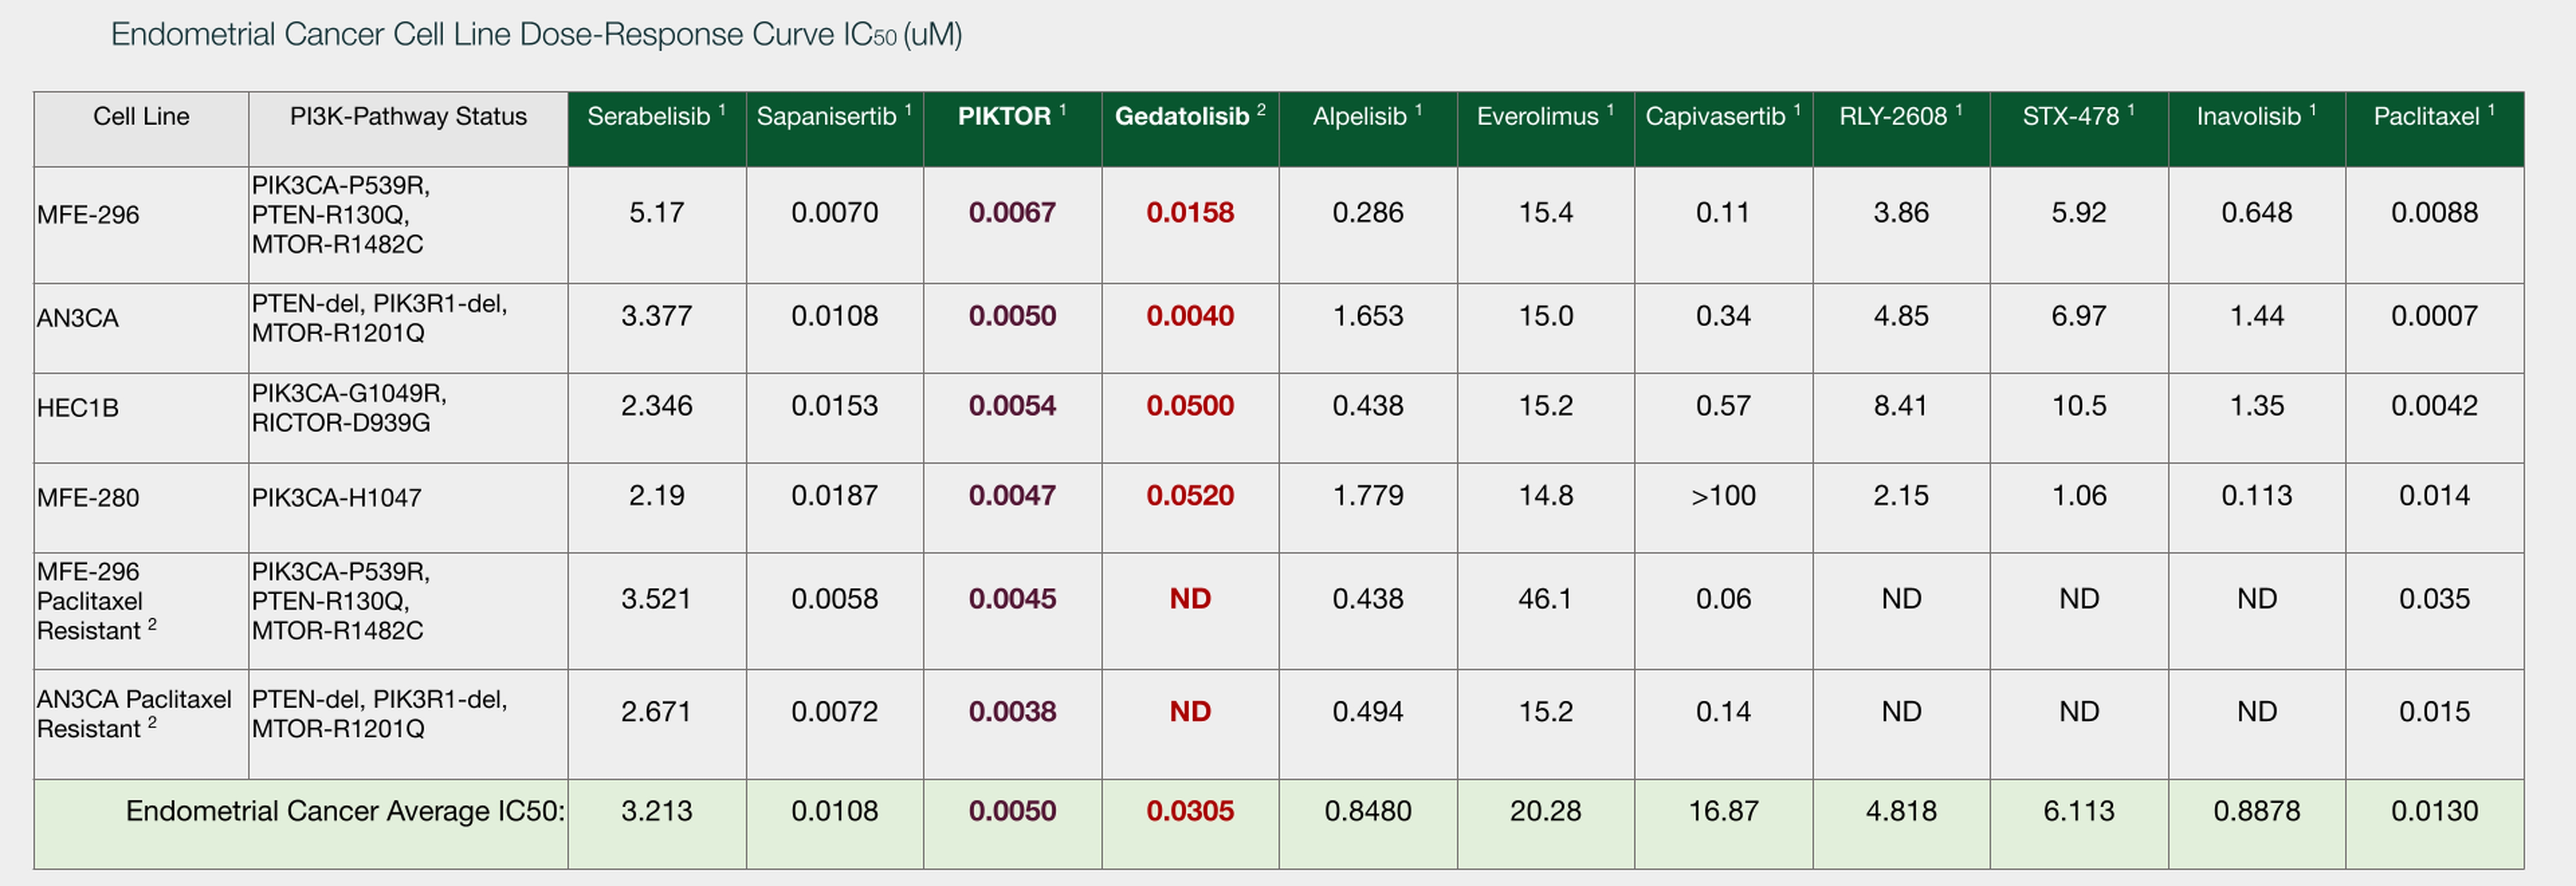
Task: Click PIKTOR value 0.0067 for MFE-296
Action: point(1011,213)
